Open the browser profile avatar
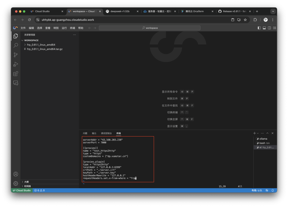This screenshot has width=288, height=207. click(265, 20)
